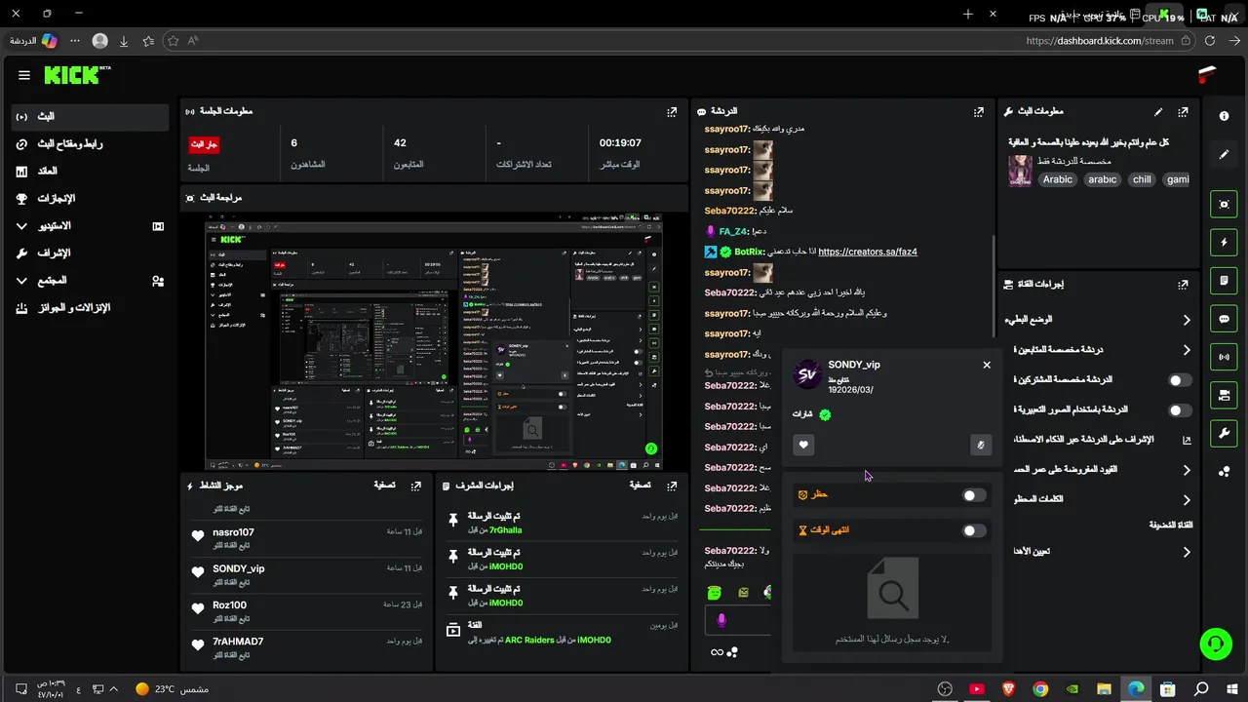Screen dimensions: 1248x702
Task: Click iMOHD0 in ARC Raiders moderator action
Action: (594, 641)
